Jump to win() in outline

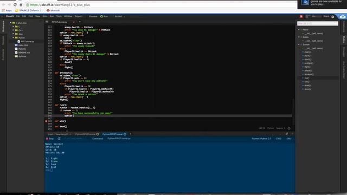pyautogui.click(x=307, y=82)
